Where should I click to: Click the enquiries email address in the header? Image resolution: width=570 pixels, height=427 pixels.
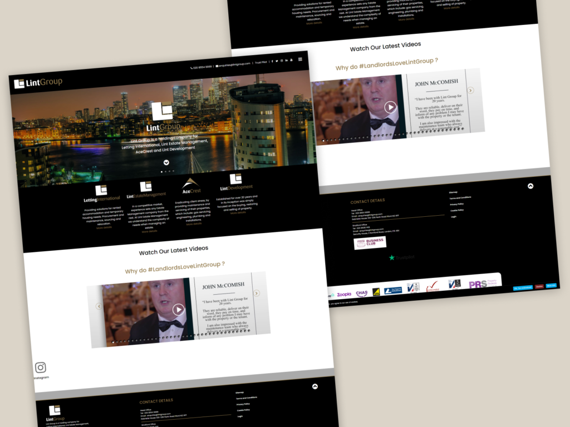tap(233, 64)
